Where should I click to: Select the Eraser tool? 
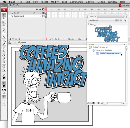tap(4, 62)
